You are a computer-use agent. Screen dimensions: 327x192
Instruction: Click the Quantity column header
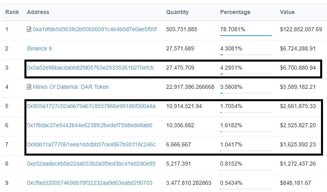tap(177, 12)
